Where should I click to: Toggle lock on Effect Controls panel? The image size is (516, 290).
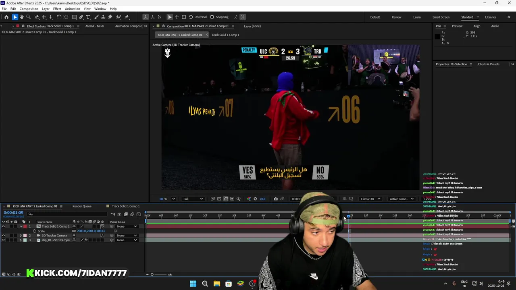(x=23, y=26)
